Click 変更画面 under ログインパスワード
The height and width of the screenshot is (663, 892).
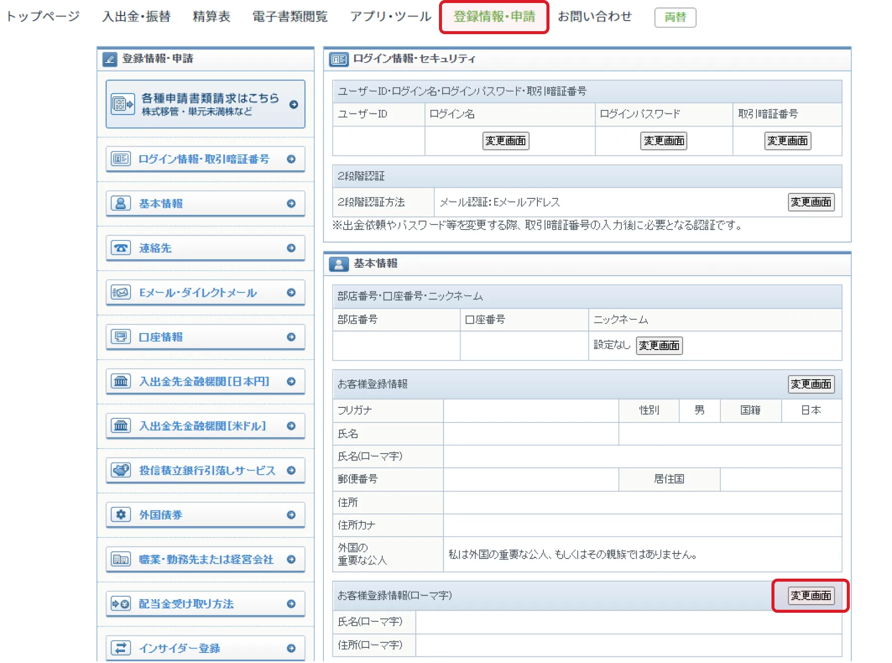663,141
